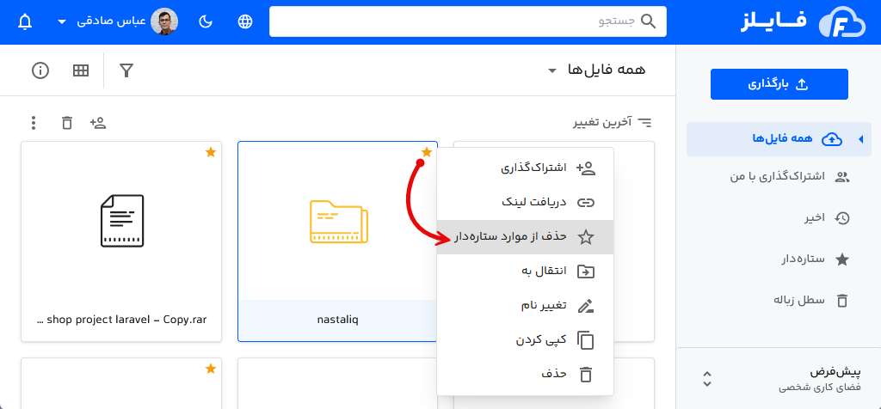Click star on shop project laravel card

[x=211, y=152]
